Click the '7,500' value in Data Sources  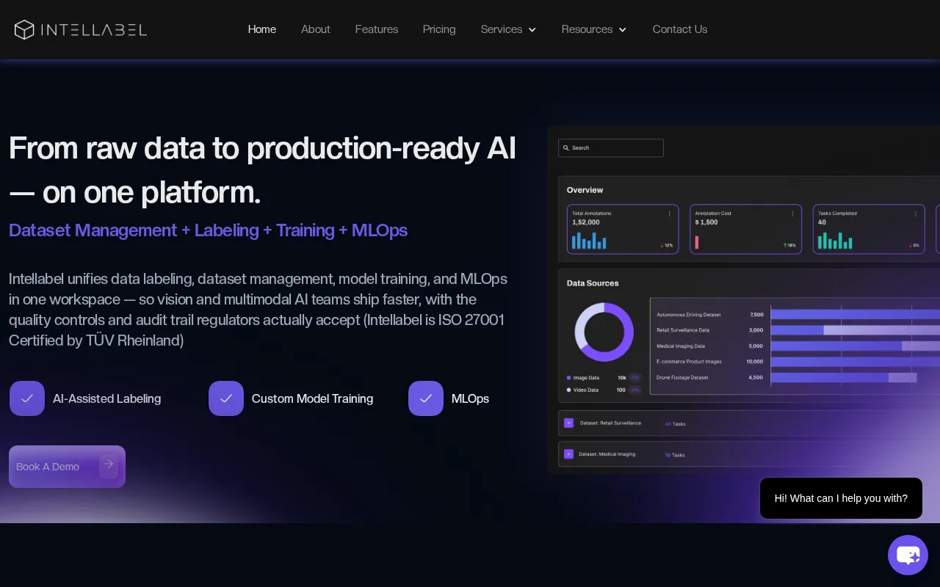[756, 315]
